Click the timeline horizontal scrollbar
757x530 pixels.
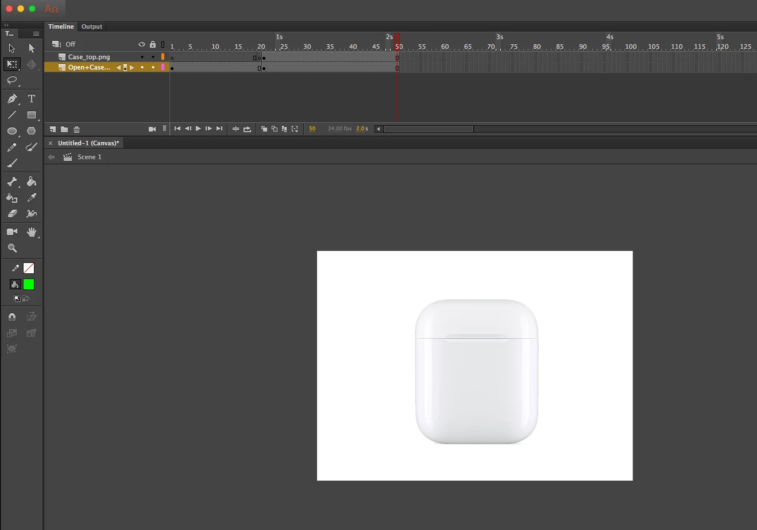point(428,129)
